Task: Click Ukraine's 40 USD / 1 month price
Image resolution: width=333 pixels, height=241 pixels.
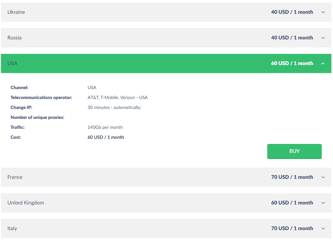Action: point(292,12)
